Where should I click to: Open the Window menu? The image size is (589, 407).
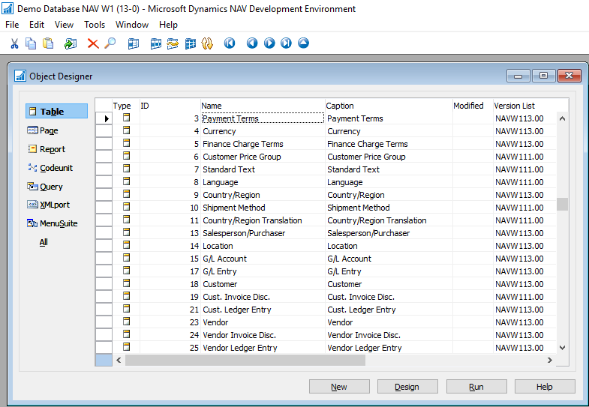coord(132,25)
